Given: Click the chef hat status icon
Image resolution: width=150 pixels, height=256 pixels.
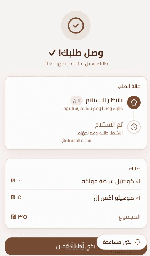Looking at the screenshot, I should click(134, 102).
